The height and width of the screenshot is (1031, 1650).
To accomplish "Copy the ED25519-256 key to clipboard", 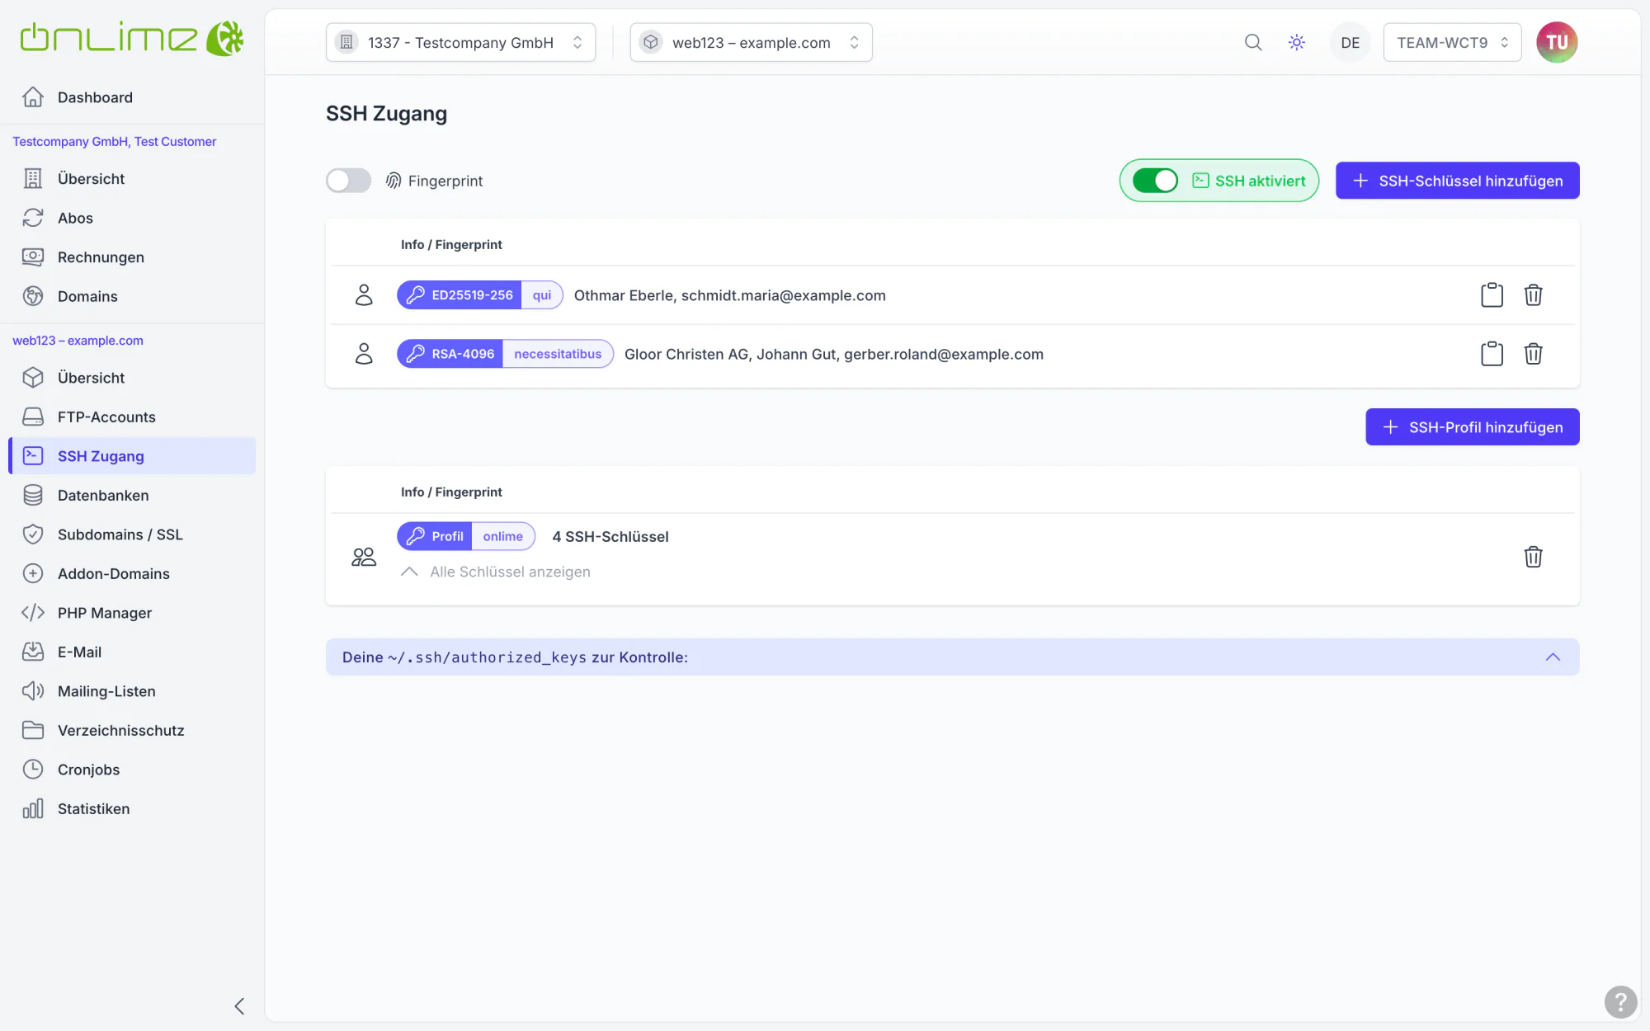I will point(1492,295).
